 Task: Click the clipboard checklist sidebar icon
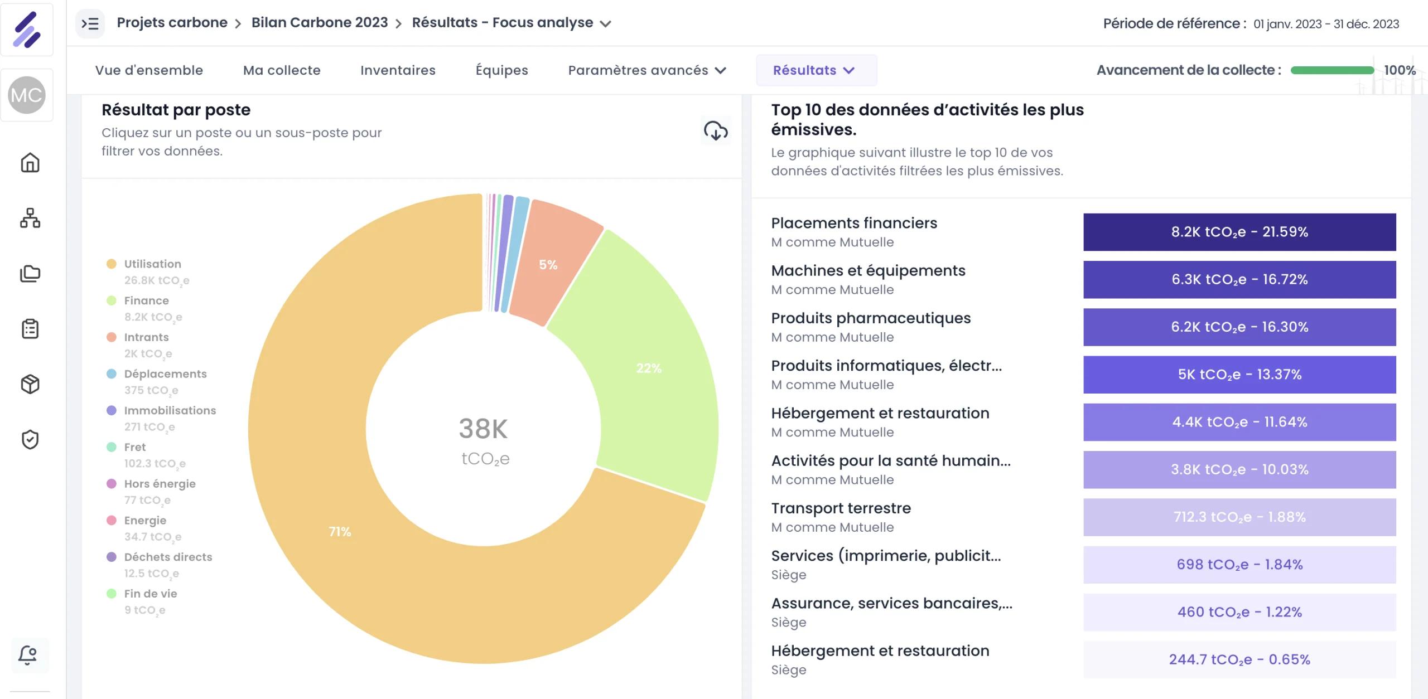[x=30, y=329]
